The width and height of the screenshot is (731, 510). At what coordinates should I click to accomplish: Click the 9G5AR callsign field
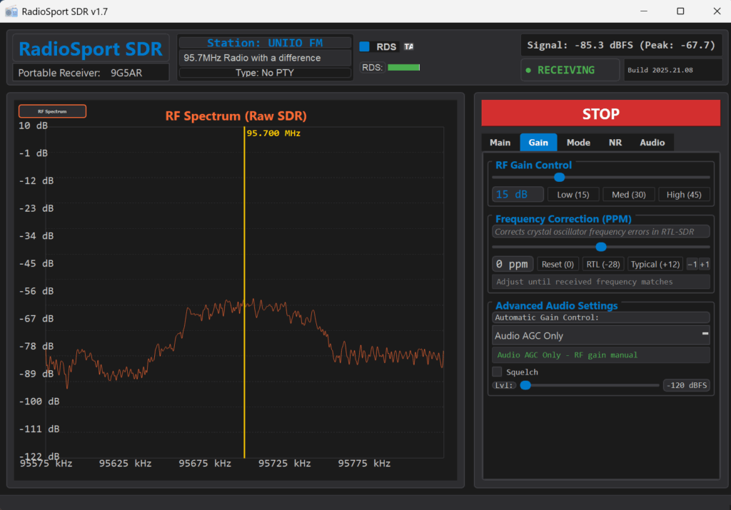tap(126, 73)
